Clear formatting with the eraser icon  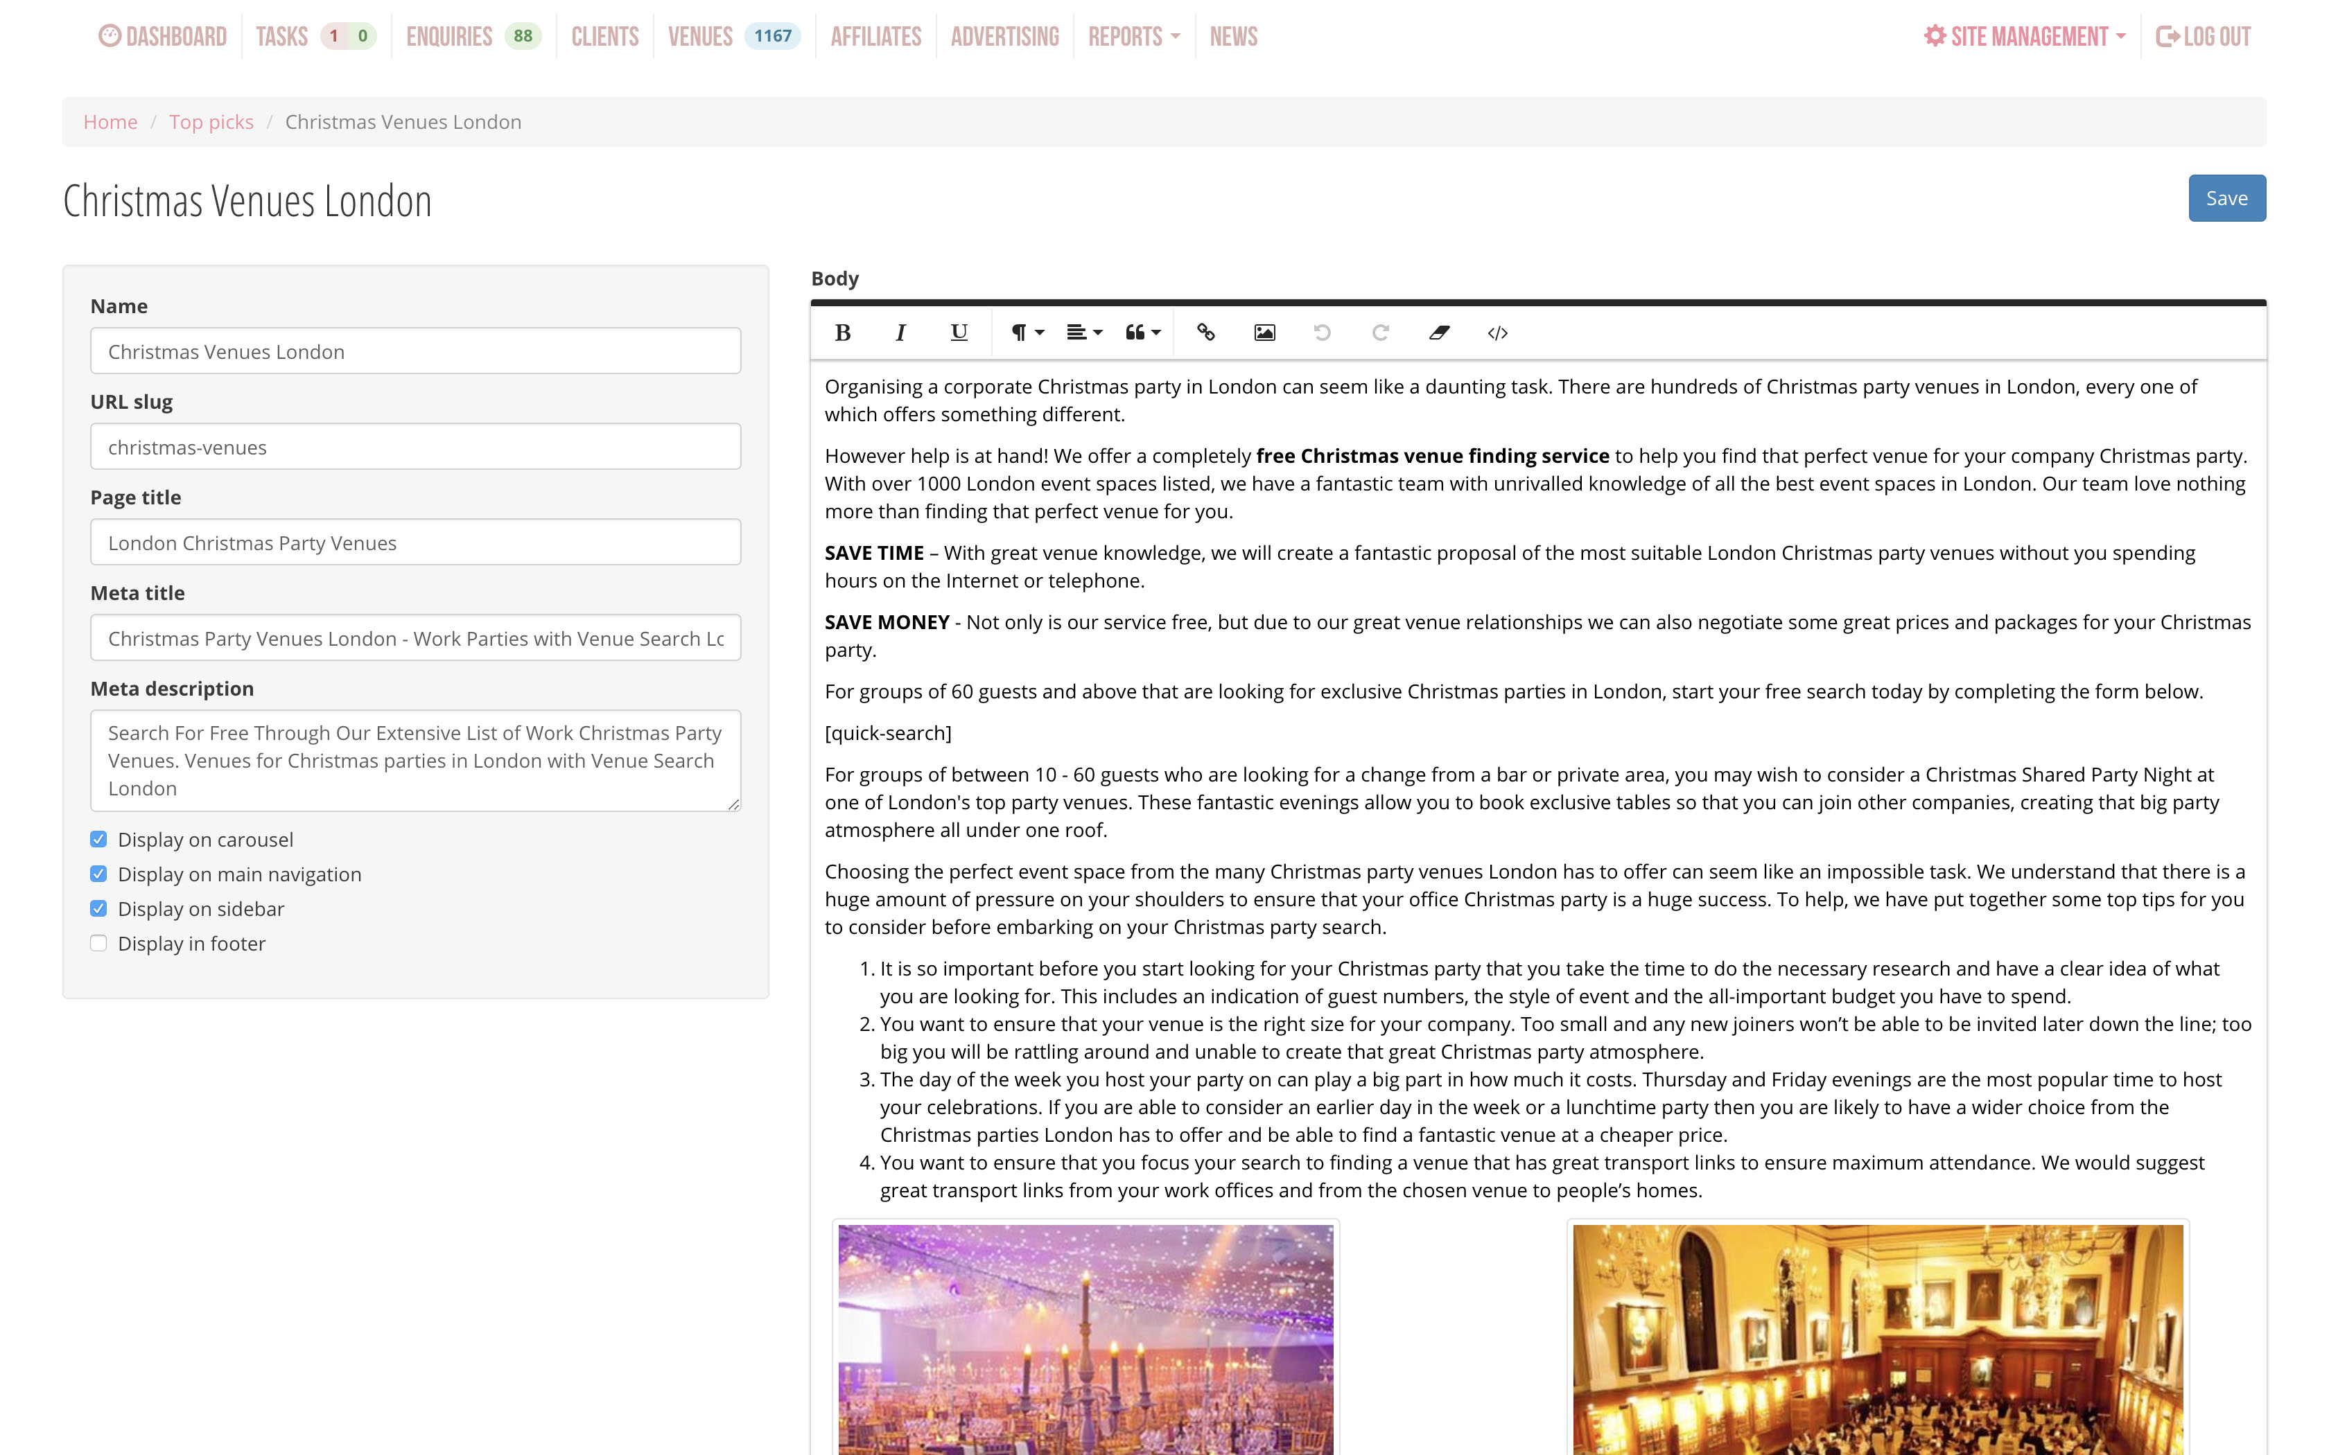click(1439, 333)
